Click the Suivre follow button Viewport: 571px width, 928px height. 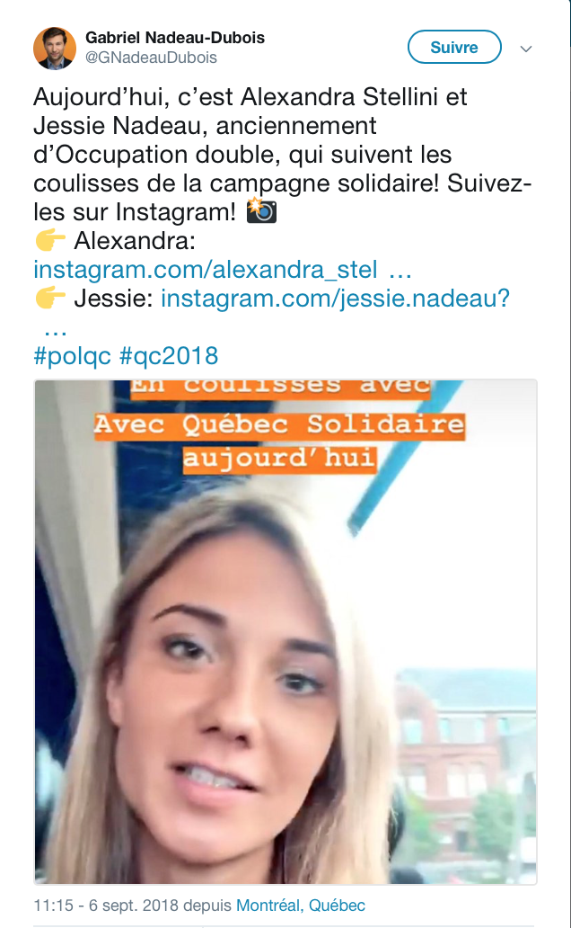pyautogui.click(x=454, y=47)
